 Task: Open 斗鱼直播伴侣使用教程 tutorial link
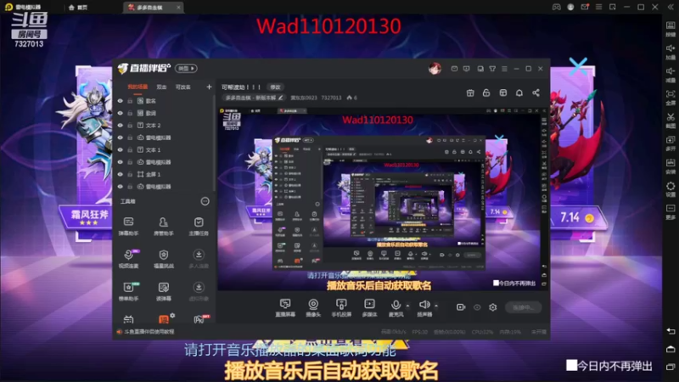click(x=149, y=332)
